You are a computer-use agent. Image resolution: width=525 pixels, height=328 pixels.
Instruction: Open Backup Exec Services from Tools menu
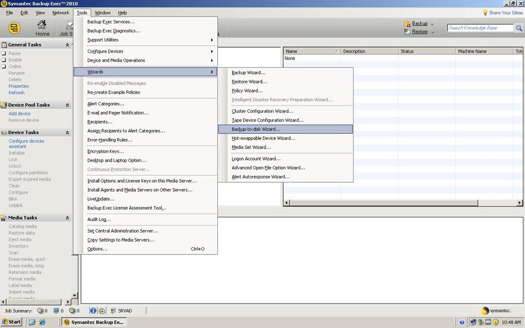145,22
